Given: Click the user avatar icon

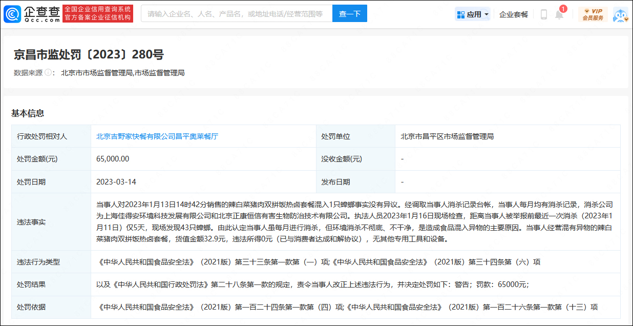Looking at the screenshot, I should tap(620, 14).
